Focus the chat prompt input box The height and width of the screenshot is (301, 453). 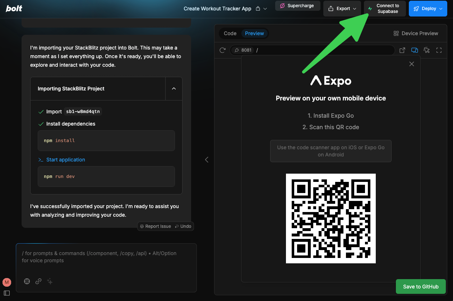tap(106, 257)
